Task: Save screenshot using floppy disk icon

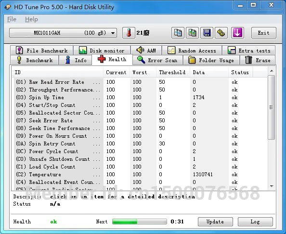Action: click(x=207, y=33)
